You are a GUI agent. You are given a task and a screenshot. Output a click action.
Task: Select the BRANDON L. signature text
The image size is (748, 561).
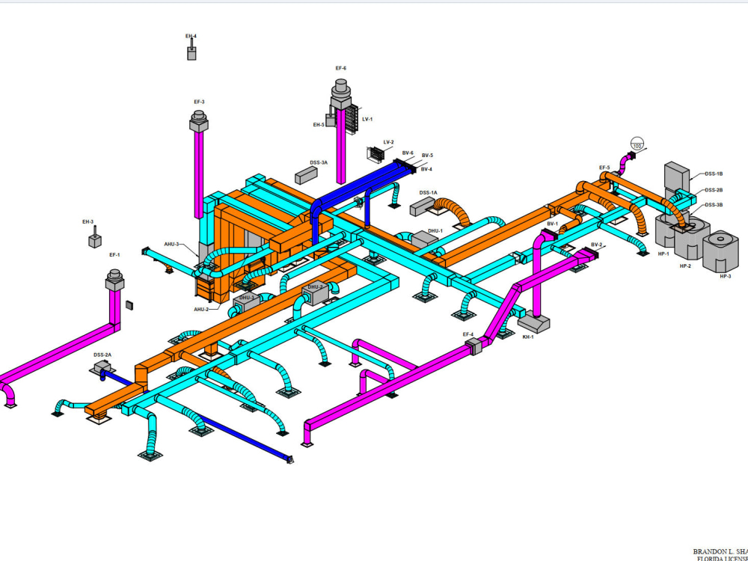tap(720, 551)
